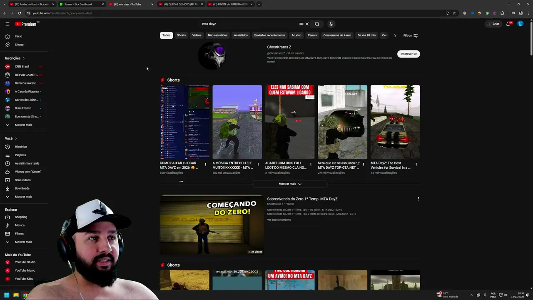Switch to the Stream - Kick Dashboard tab
Viewport: 533px width, 300px height.
click(x=81, y=4)
